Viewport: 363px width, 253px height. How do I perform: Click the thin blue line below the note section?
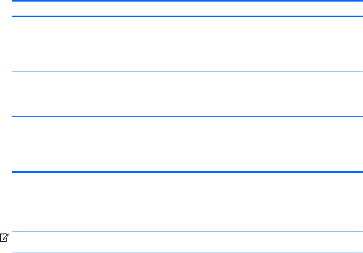[x=187, y=253]
